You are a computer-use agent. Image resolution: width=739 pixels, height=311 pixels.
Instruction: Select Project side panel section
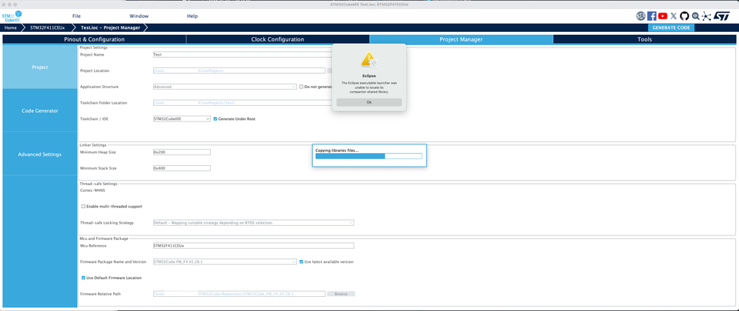click(x=40, y=67)
